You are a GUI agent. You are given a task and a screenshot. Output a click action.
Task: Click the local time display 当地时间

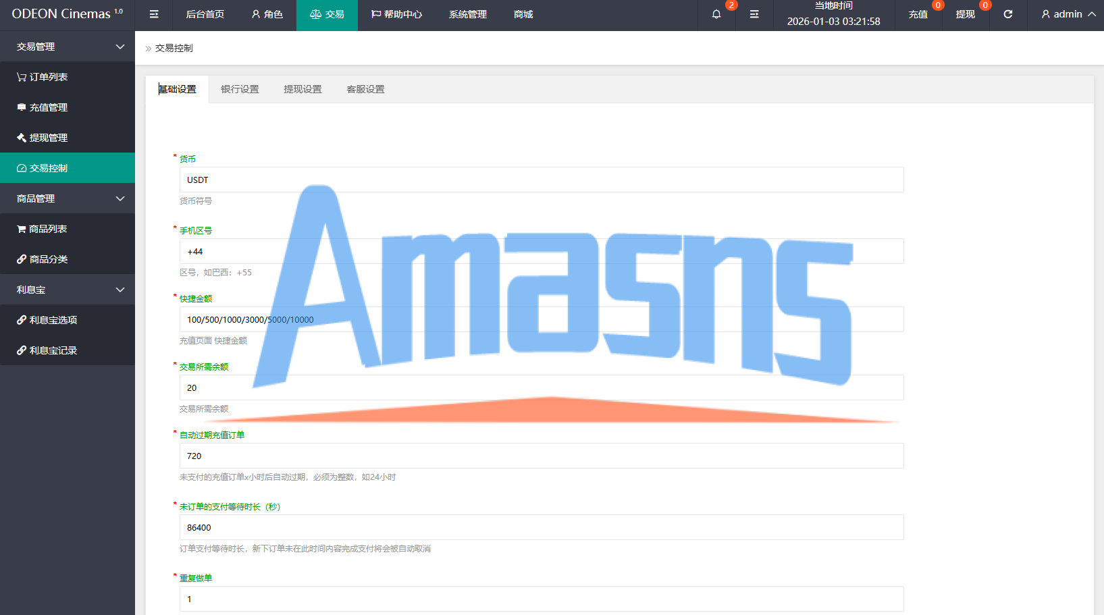click(x=833, y=14)
